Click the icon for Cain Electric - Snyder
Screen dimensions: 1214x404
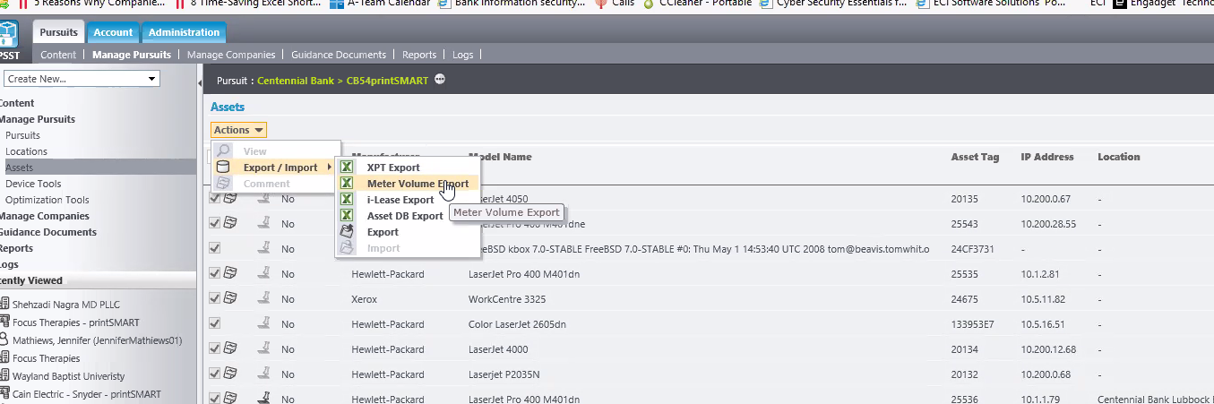point(4,394)
